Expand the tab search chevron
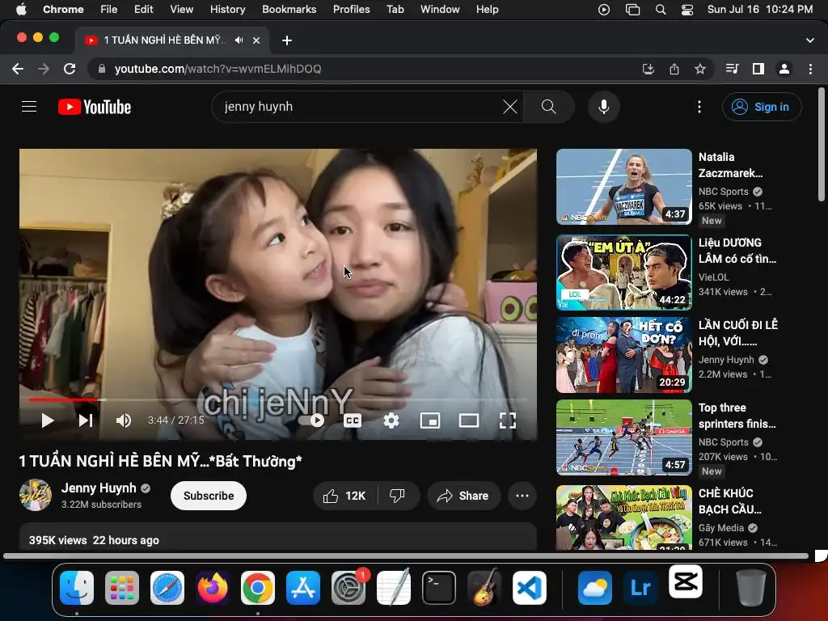Image resolution: width=828 pixels, height=621 pixels. (809, 40)
